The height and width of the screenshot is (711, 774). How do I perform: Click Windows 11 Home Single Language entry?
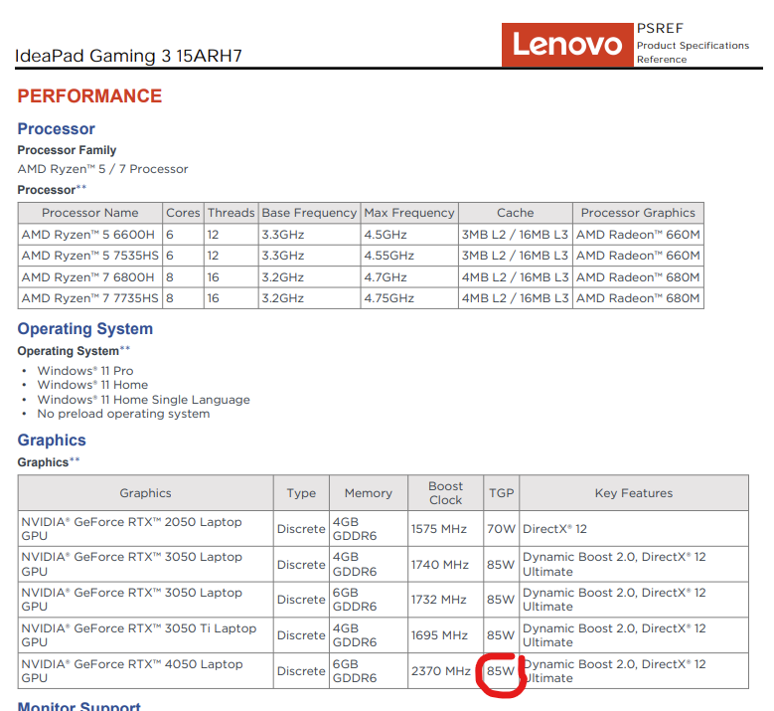pyautogui.click(x=143, y=400)
